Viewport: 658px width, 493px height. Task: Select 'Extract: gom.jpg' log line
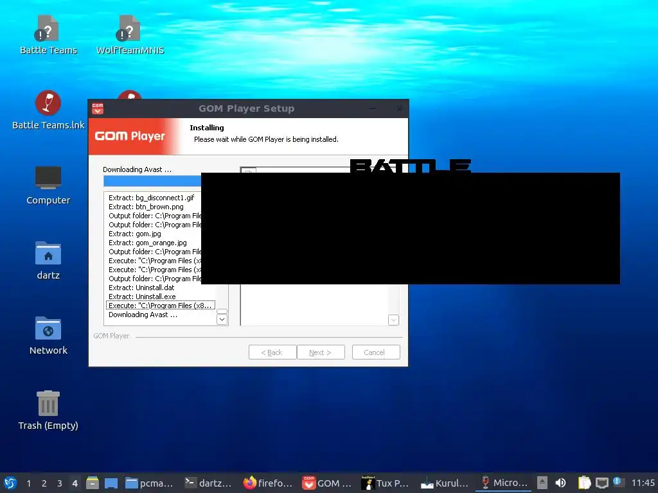(135, 234)
